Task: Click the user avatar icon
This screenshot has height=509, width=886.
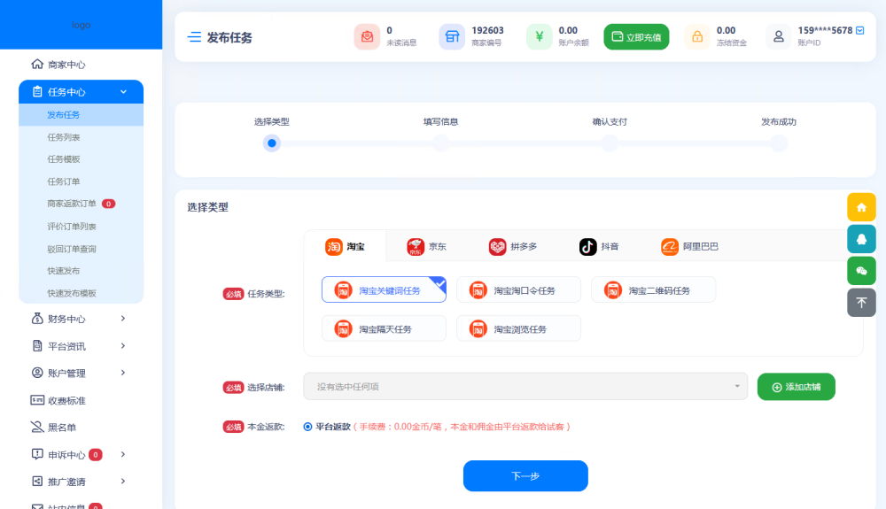Action: [x=779, y=36]
